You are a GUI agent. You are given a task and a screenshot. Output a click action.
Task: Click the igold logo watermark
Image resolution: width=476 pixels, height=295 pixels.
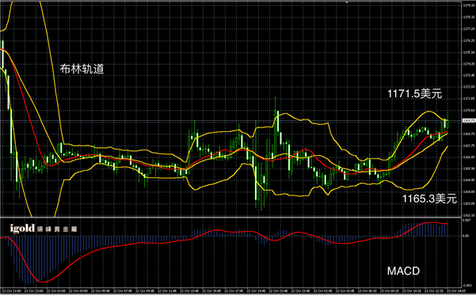(22, 229)
